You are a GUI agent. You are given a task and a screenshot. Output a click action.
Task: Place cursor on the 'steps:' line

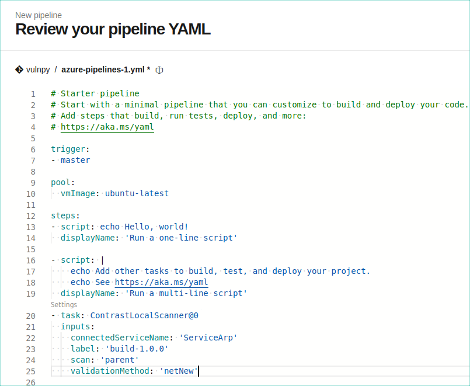click(65, 215)
